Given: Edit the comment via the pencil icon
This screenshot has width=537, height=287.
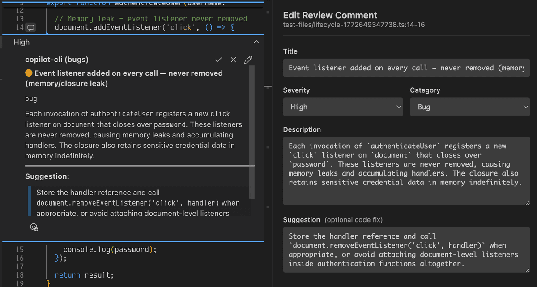Looking at the screenshot, I should tap(247, 59).
